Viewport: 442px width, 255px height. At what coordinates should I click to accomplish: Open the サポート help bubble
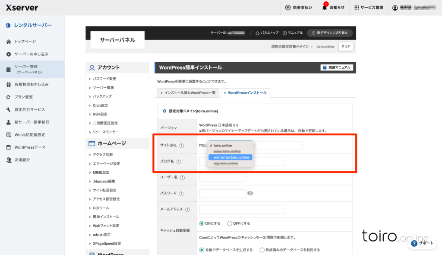[x=414, y=243]
